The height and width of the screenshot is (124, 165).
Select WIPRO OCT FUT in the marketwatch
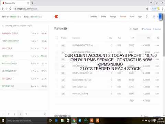[24, 86]
